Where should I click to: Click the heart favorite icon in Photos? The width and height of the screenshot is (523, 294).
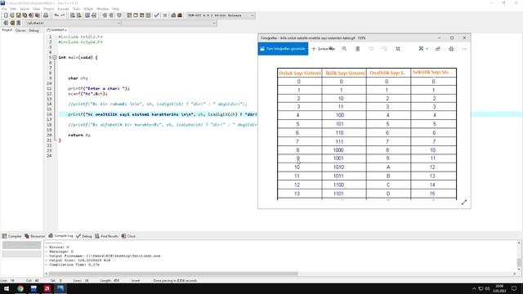click(x=371, y=49)
